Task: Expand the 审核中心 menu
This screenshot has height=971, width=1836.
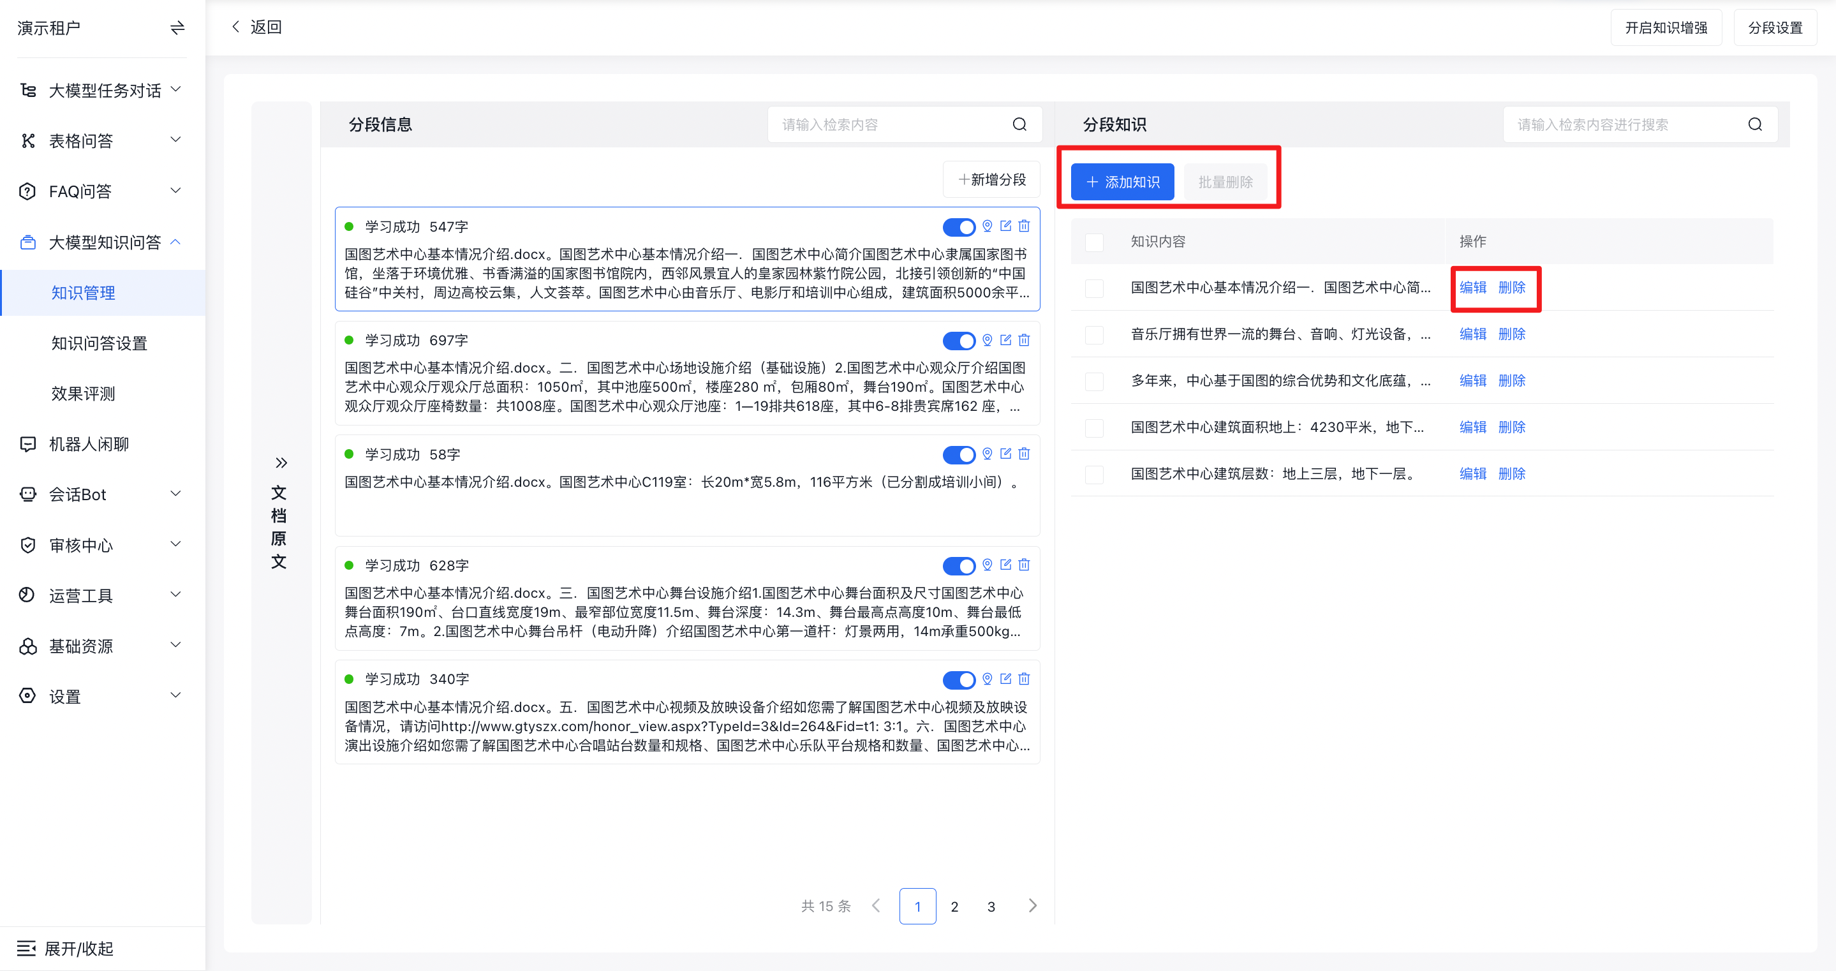Action: (x=103, y=545)
